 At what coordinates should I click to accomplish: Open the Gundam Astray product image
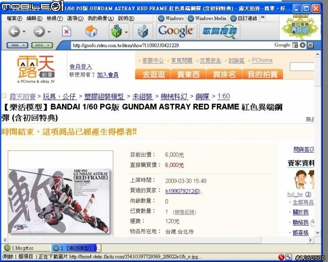(59, 201)
